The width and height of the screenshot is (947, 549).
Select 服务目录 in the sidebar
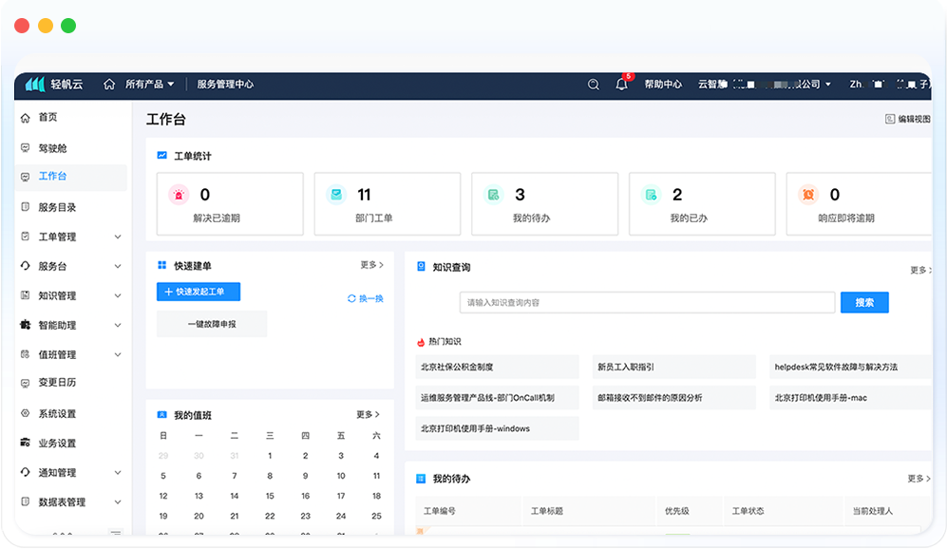(57, 207)
